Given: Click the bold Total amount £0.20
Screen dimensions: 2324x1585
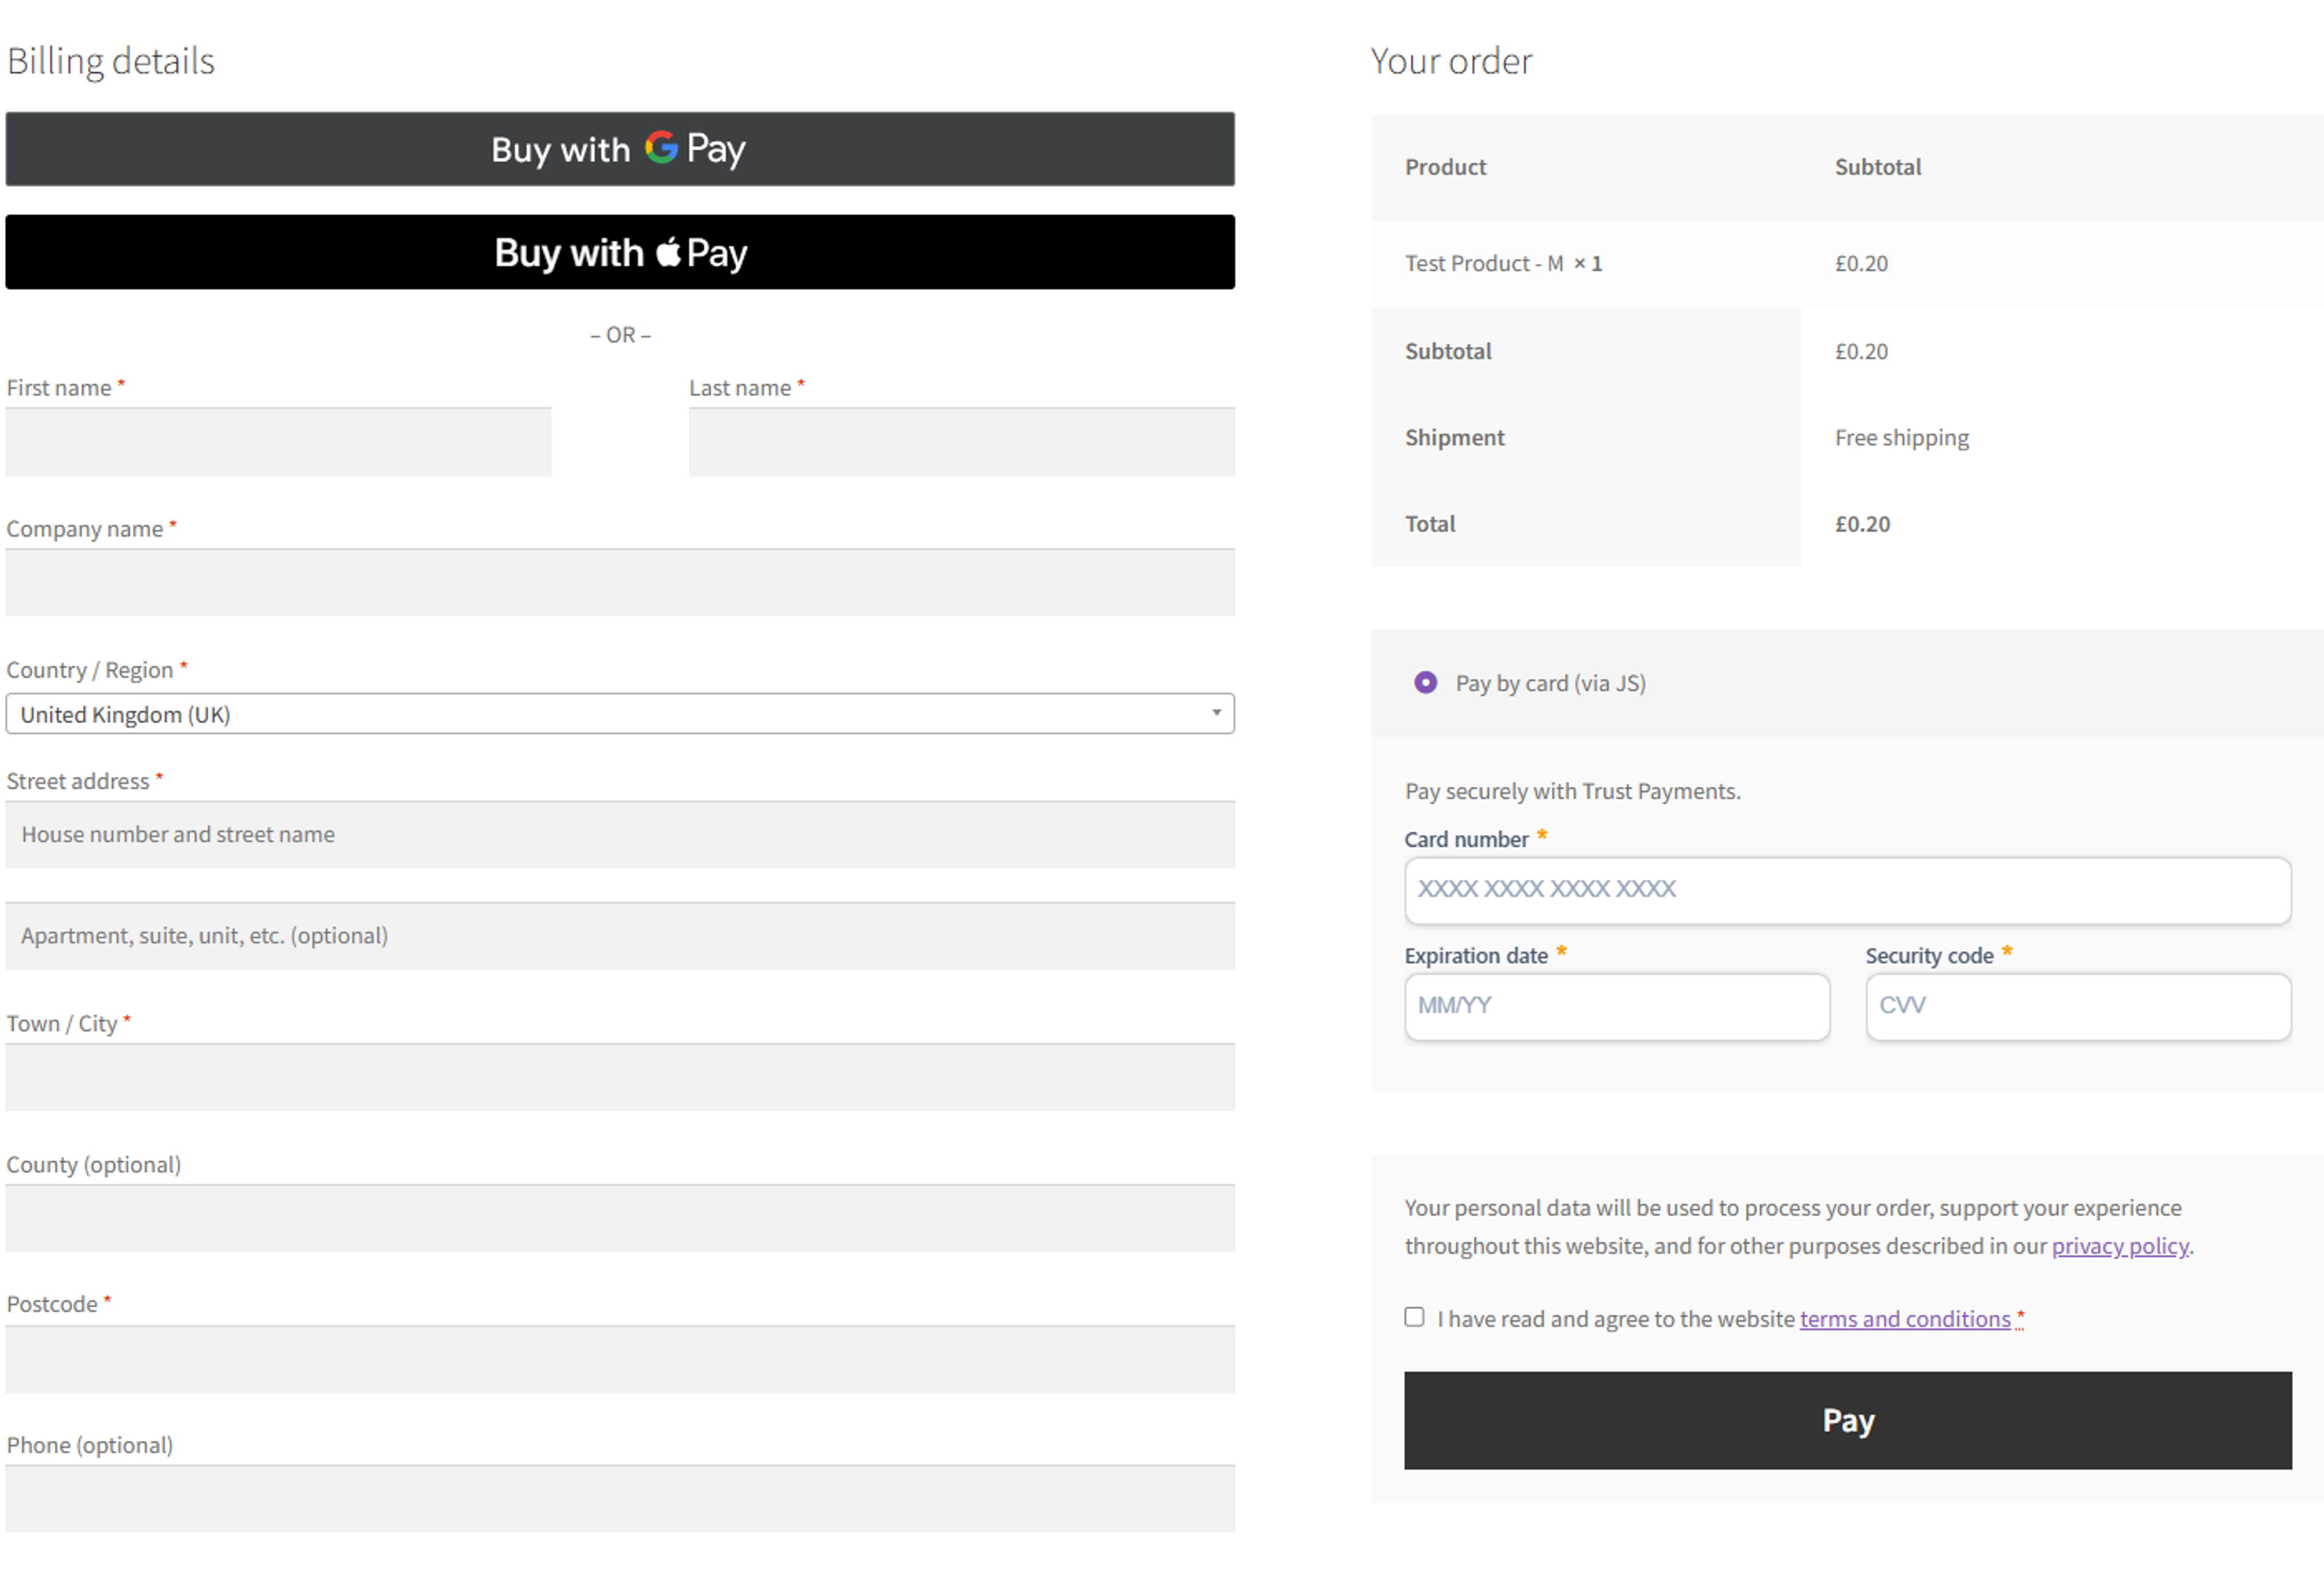Looking at the screenshot, I should click(1862, 524).
